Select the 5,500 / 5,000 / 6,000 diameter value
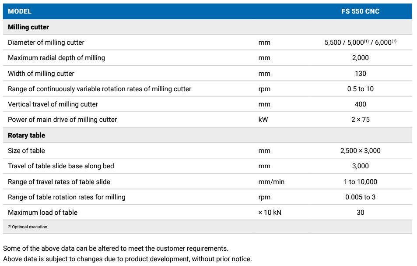Image resolution: width=417 pixels, height=266 pixels. point(360,43)
